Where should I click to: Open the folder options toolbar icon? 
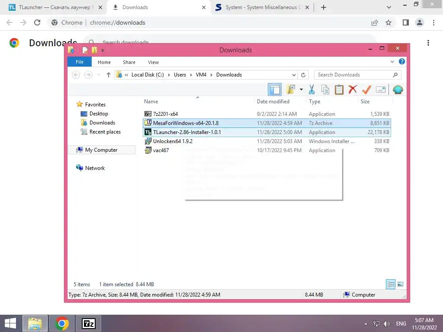click(x=291, y=90)
